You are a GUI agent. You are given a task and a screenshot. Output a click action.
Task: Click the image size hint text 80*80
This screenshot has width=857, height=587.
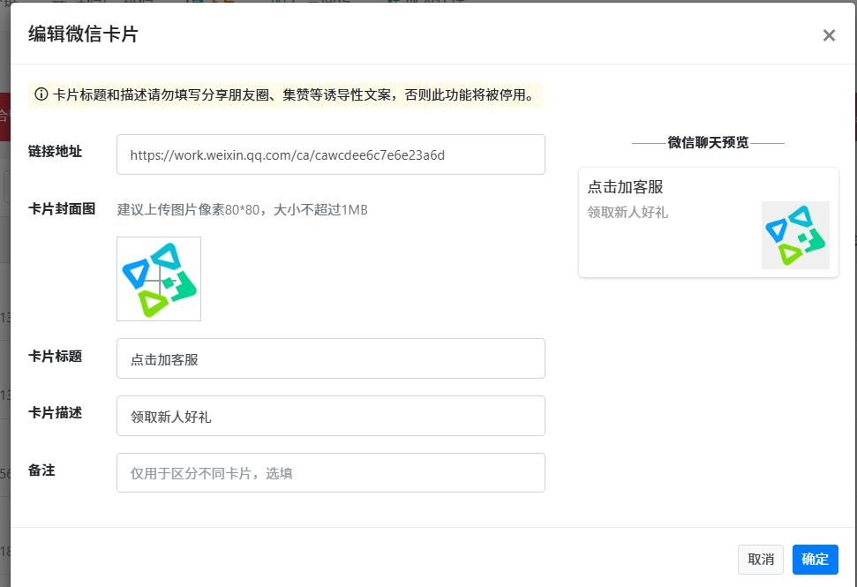click(242, 210)
